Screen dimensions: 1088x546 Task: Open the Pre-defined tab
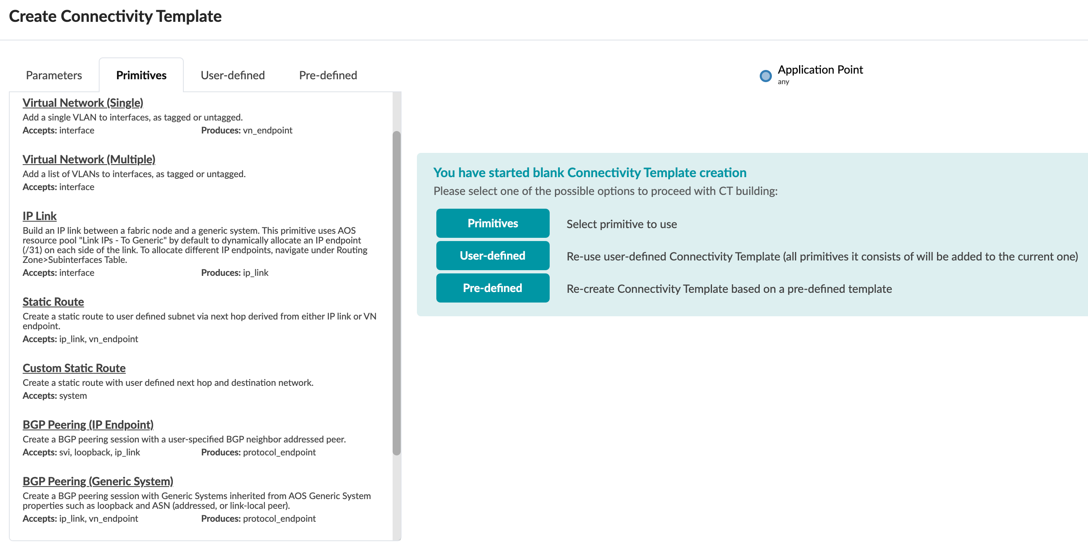tap(328, 75)
